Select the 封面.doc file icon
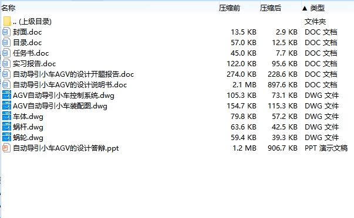 [6, 32]
